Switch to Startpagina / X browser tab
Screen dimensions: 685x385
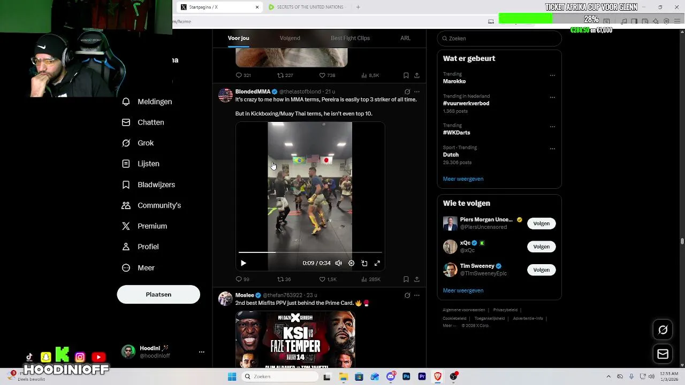219,7
